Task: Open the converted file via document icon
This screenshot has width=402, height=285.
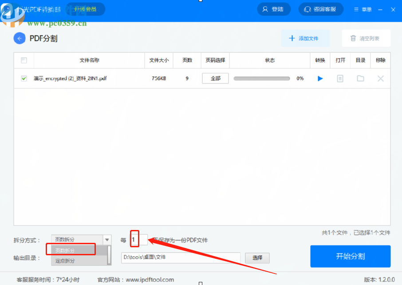Action: click(x=340, y=79)
